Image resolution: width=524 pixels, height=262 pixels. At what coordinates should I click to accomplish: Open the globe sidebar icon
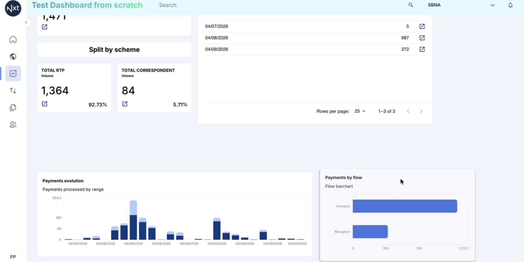[x=13, y=56]
